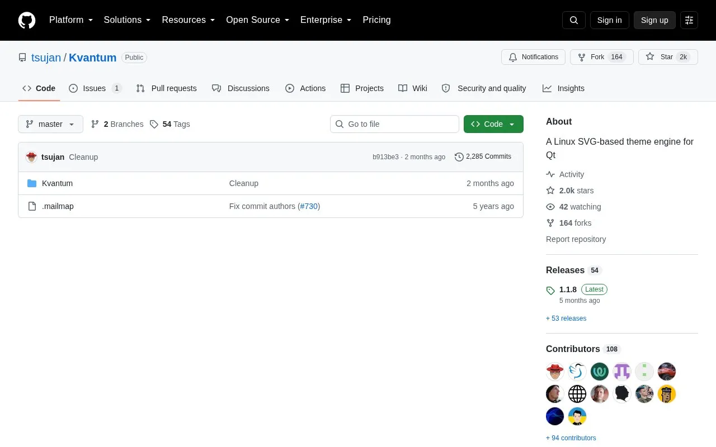Open the Discussions tab

241,88
